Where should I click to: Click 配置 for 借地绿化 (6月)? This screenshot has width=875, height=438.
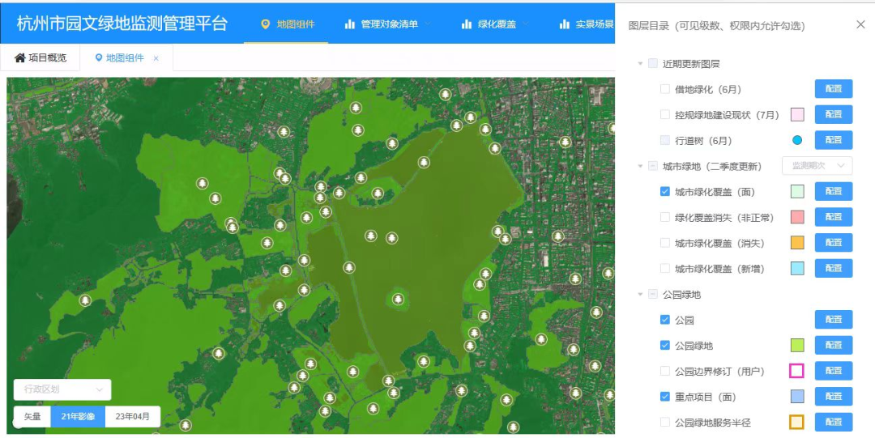[833, 89]
